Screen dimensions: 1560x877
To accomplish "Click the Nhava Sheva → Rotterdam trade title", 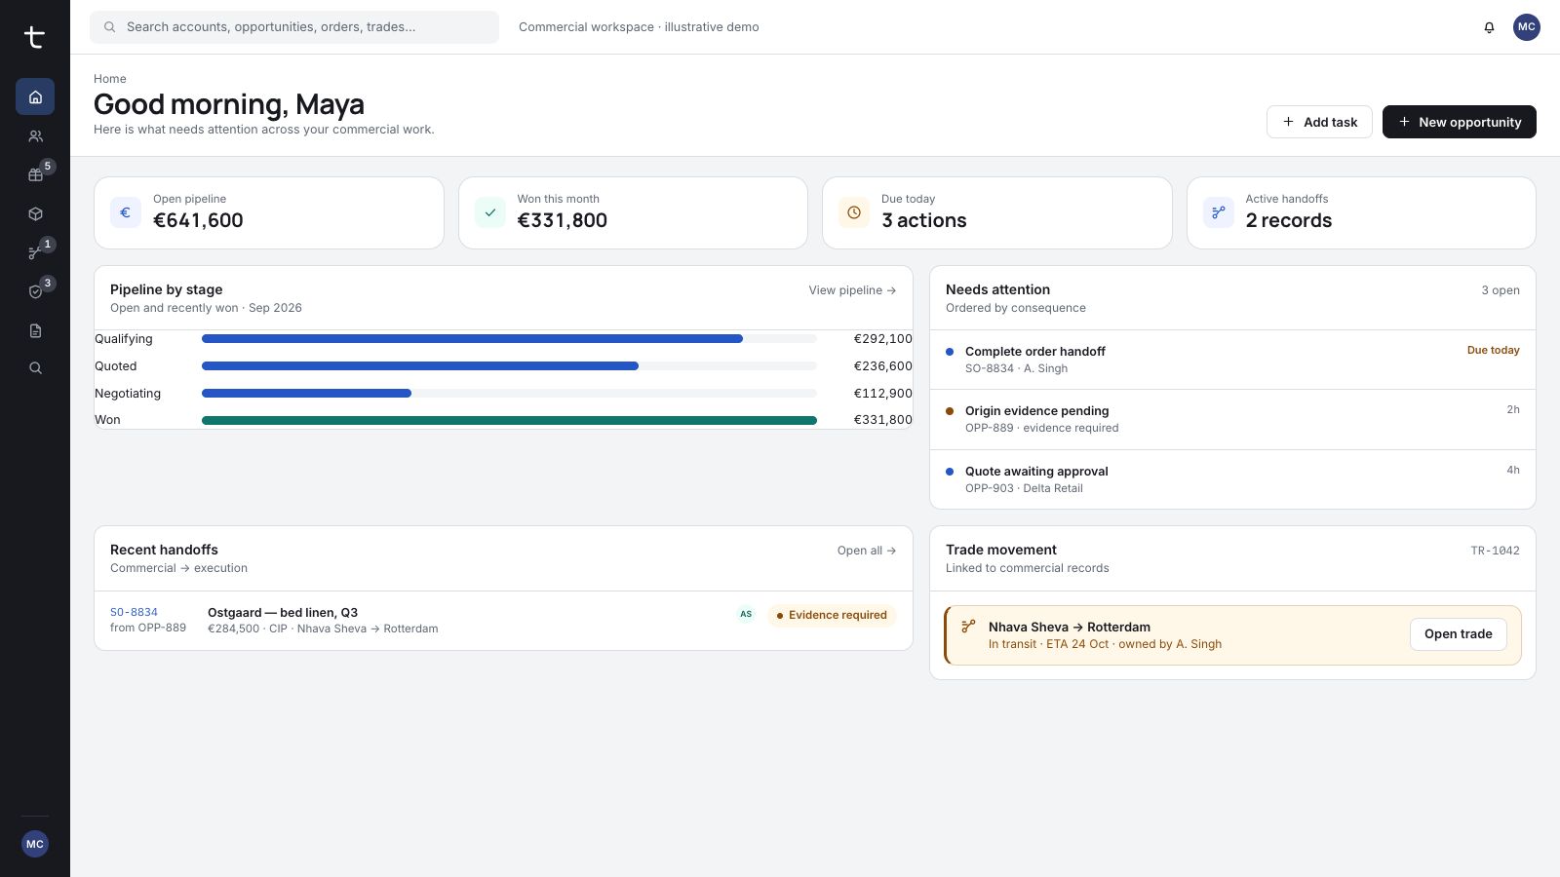I will 1070,628.
